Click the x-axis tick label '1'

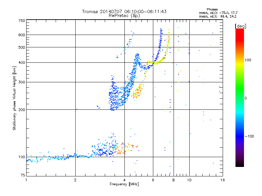[26, 180]
